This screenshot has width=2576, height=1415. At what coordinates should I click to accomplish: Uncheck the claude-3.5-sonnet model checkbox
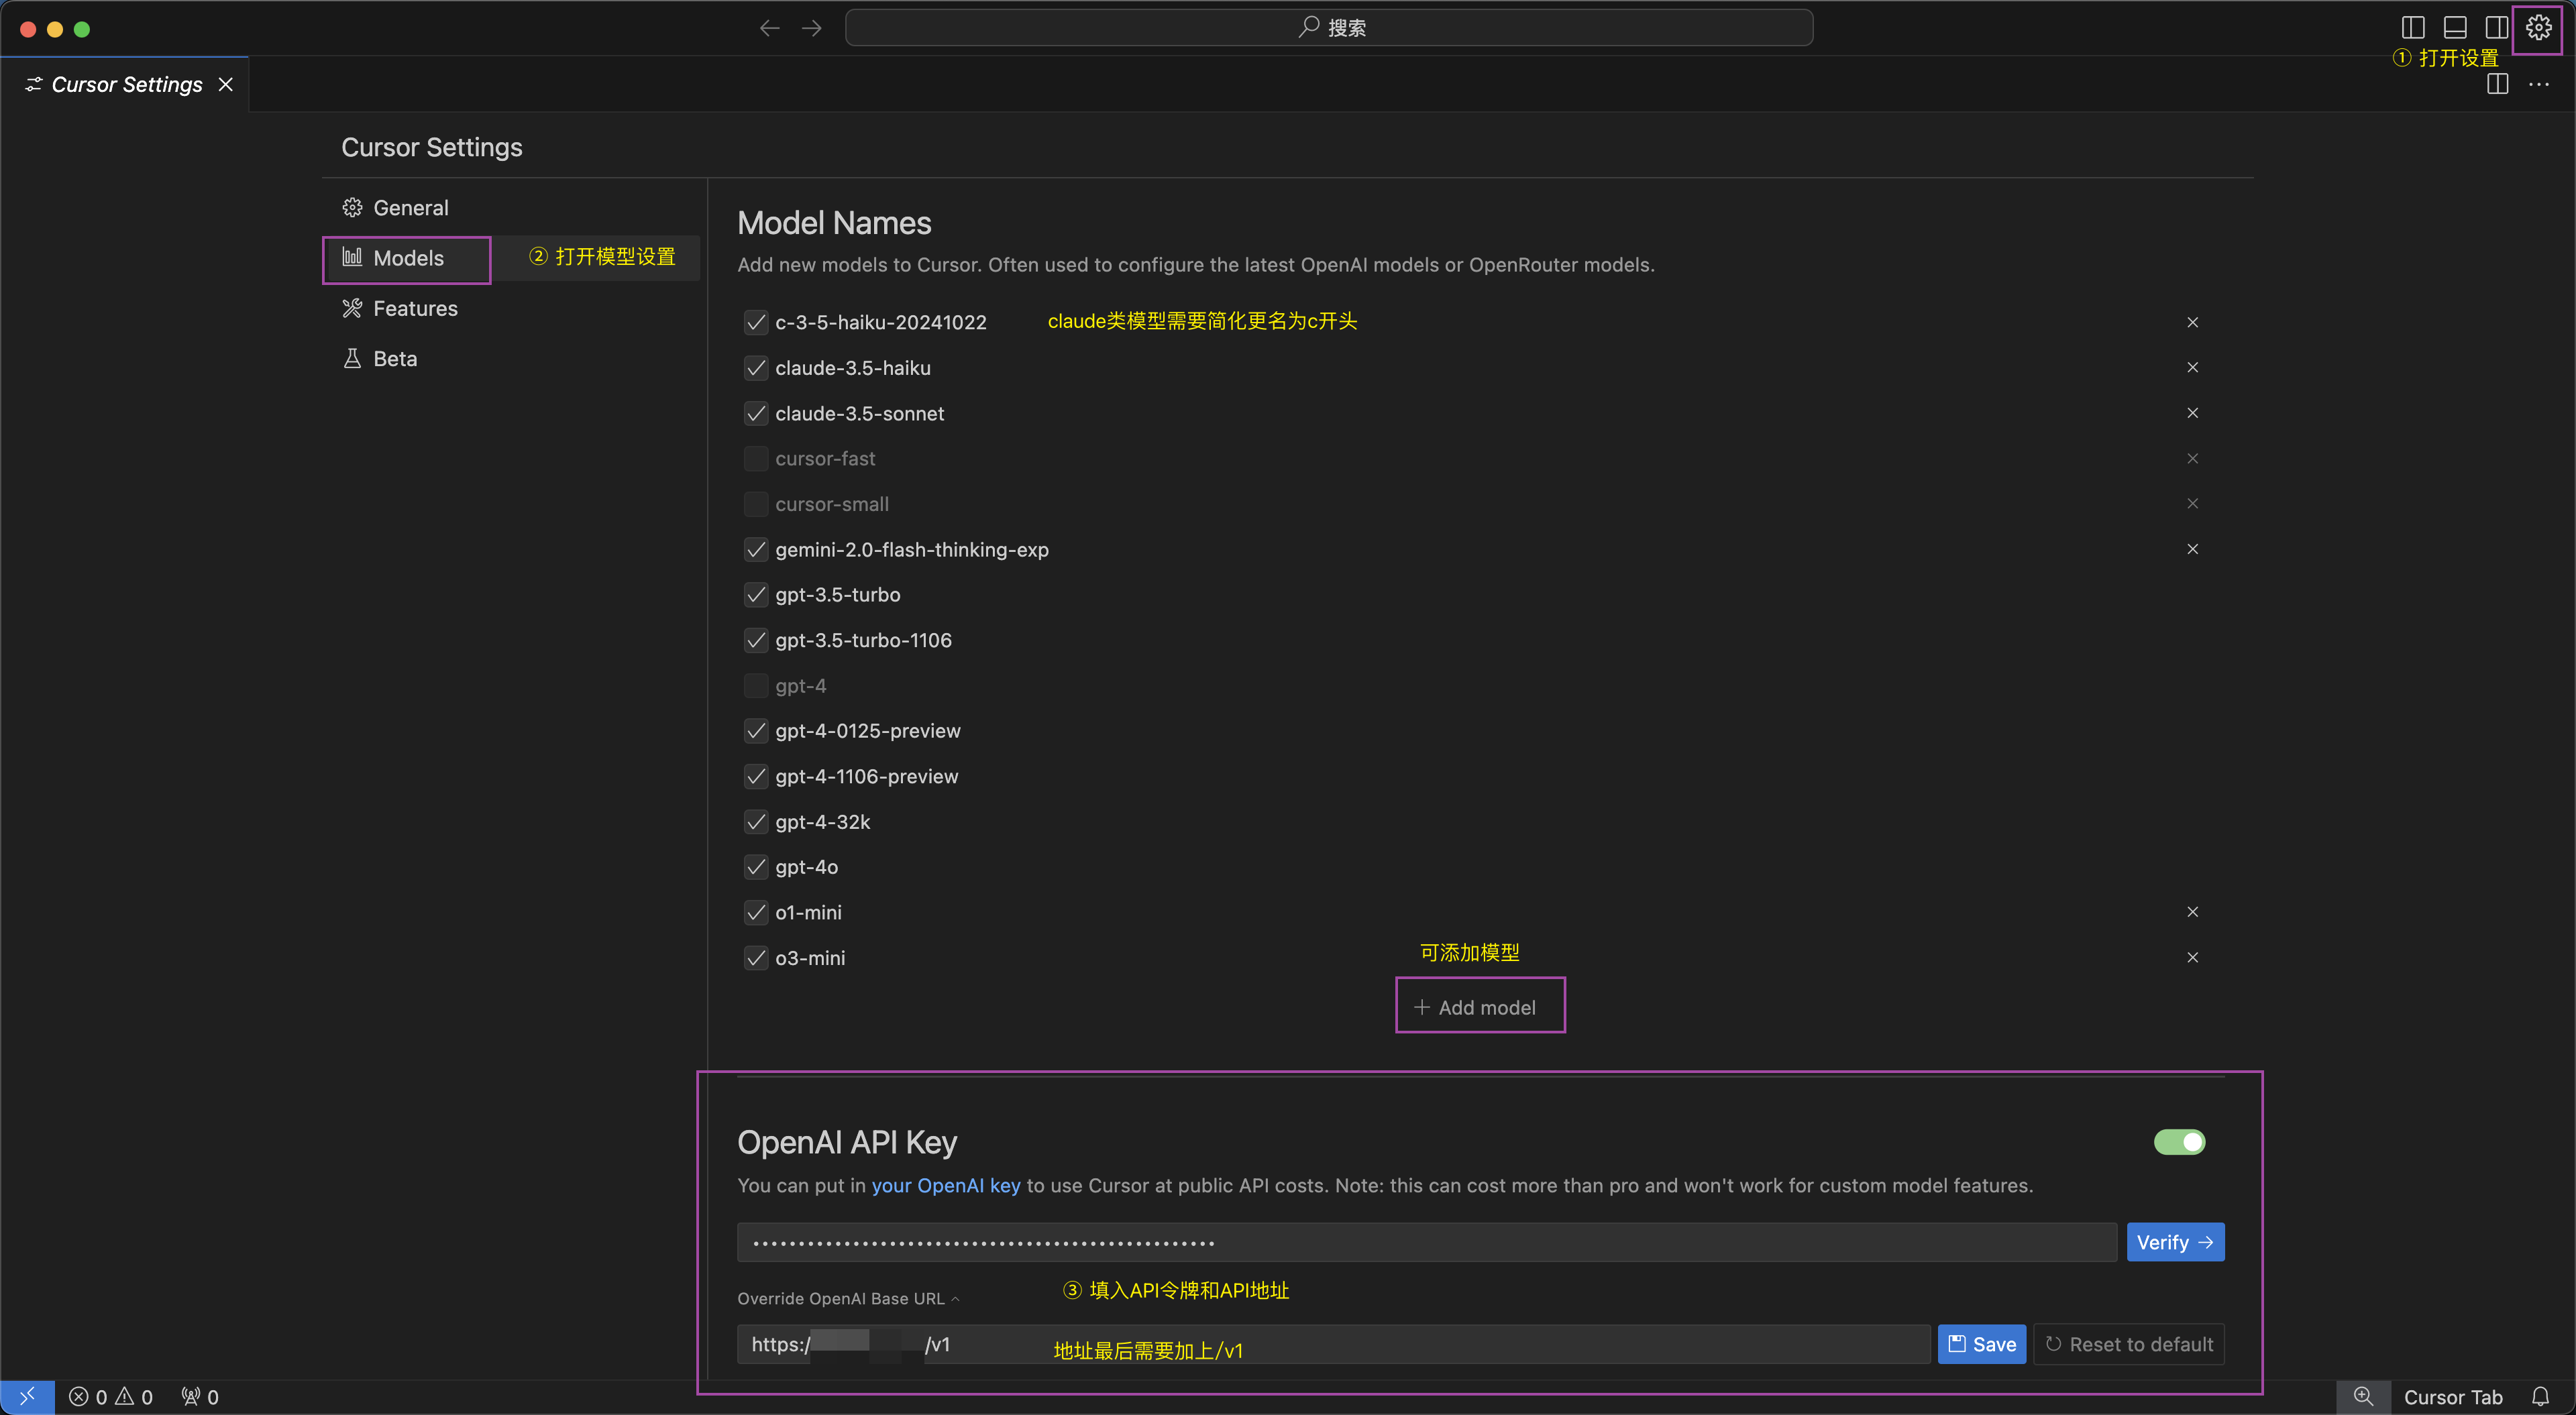click(x=756, y=413)
